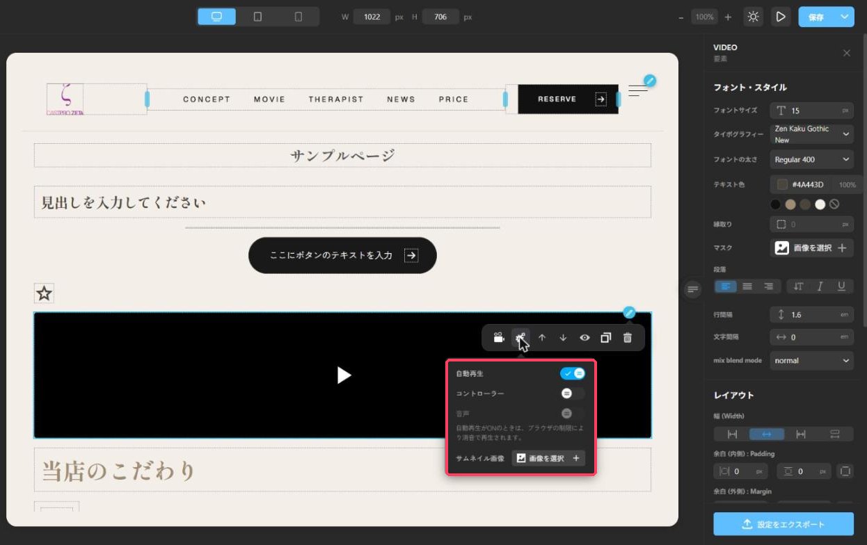867x545 pixels.
Task: Align paragraph center
Action: coord(747,286)
